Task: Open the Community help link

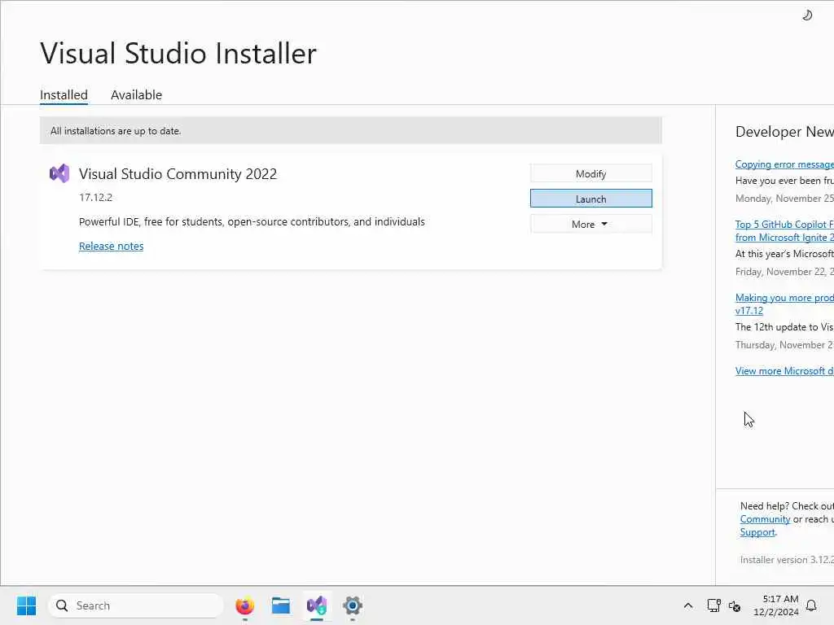Action: tap(765, 519)
